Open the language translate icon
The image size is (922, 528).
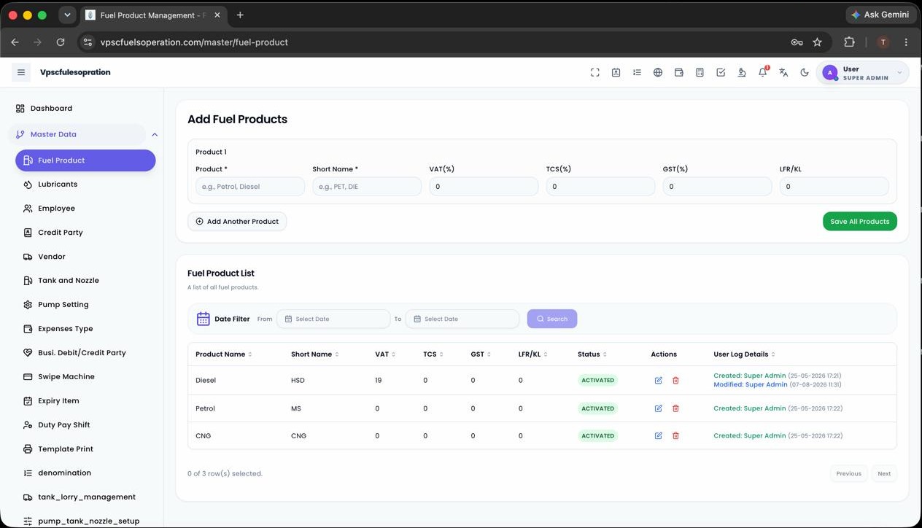[x=783, y=72]
